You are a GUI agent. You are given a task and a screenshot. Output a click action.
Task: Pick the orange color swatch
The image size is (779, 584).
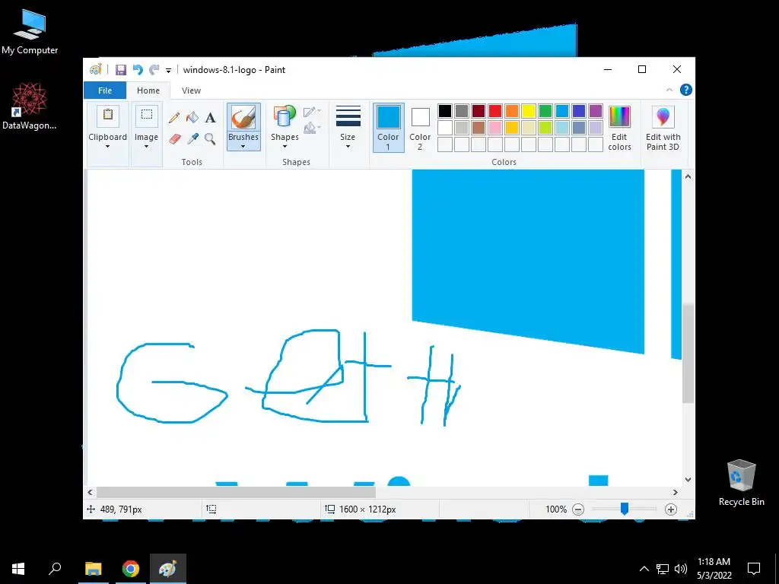click(512, 111)
